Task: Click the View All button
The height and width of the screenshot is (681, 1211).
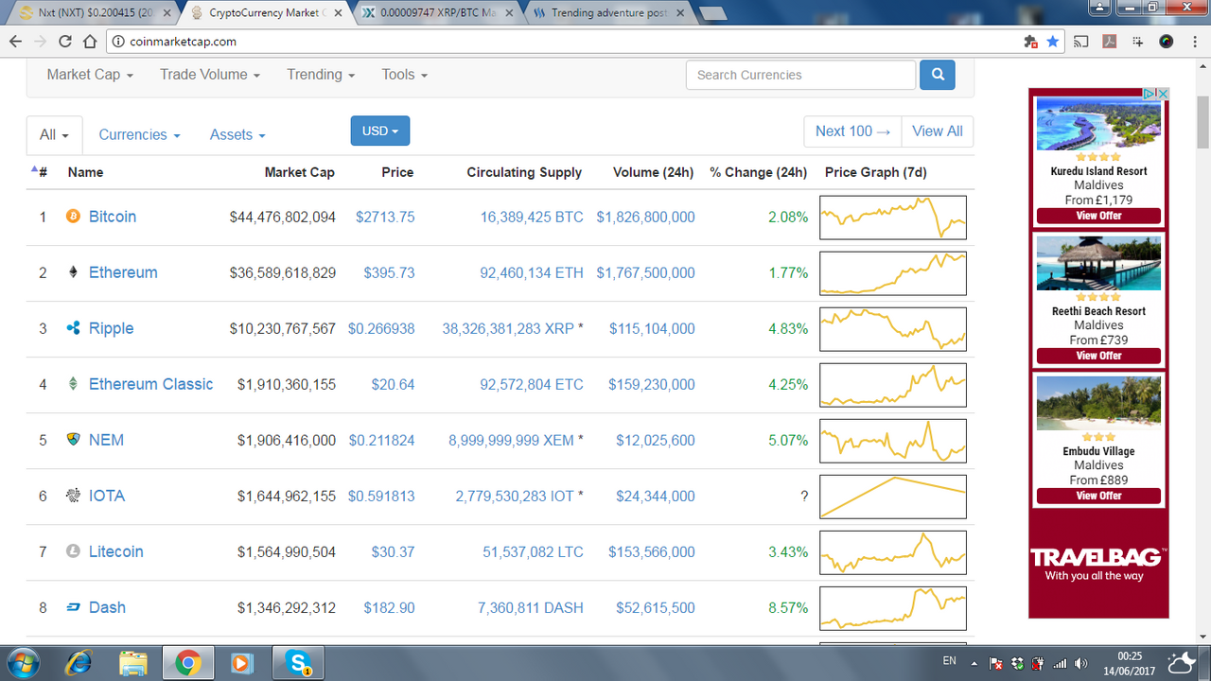Action: [938, 131]
